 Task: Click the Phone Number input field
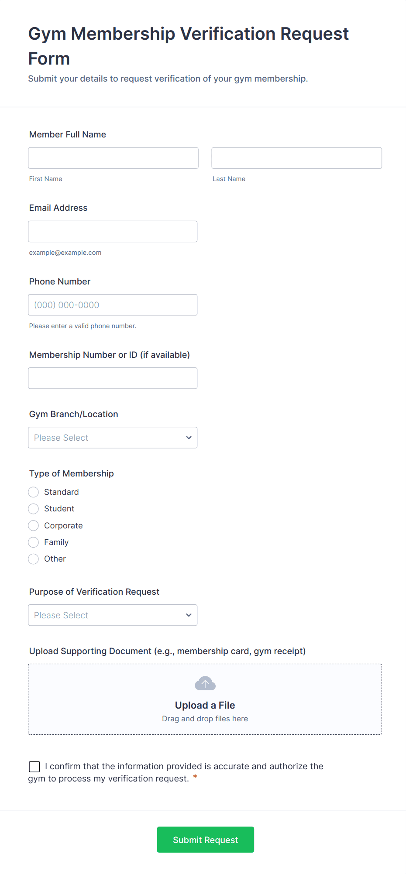coord(113,305)
